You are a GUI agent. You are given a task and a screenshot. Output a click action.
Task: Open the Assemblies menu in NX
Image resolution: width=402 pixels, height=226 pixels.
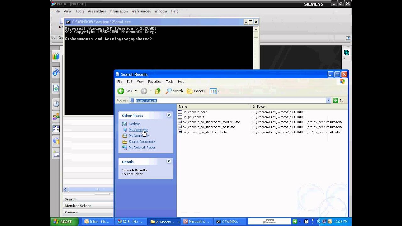[x=97, y=11]
